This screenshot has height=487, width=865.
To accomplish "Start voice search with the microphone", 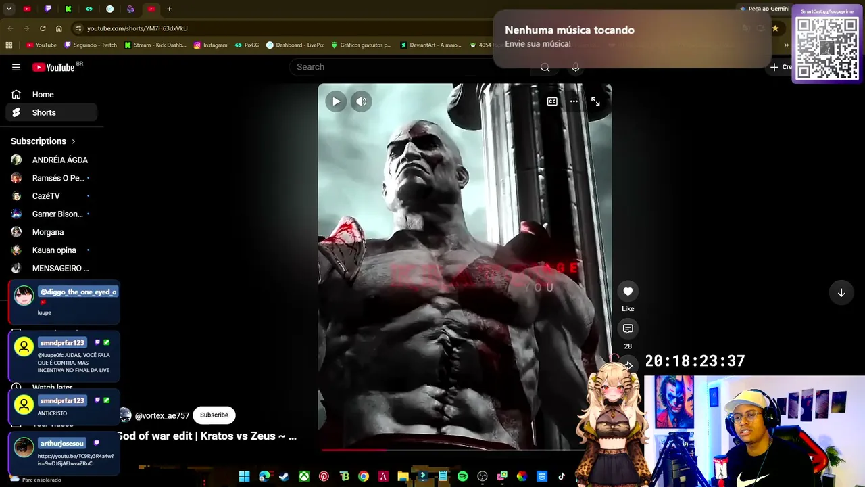I will [x=576, y=67].
